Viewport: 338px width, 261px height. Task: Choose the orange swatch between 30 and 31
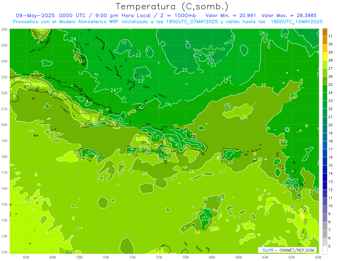click(x=325, y=40)
